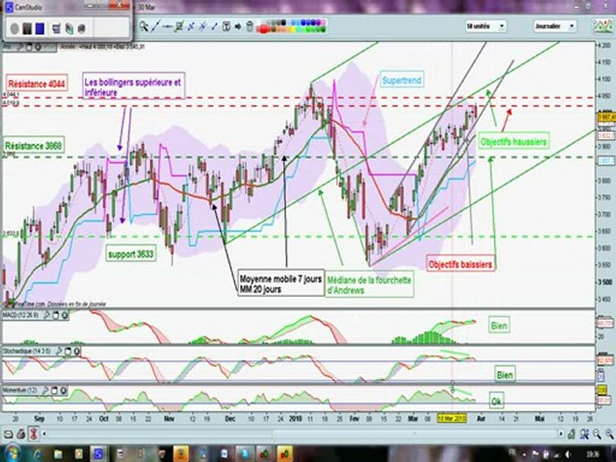616x462 pixels.
Task: Click the chart scrollbar left arrow
Action: pyautogui.click(x=44, y=434)
